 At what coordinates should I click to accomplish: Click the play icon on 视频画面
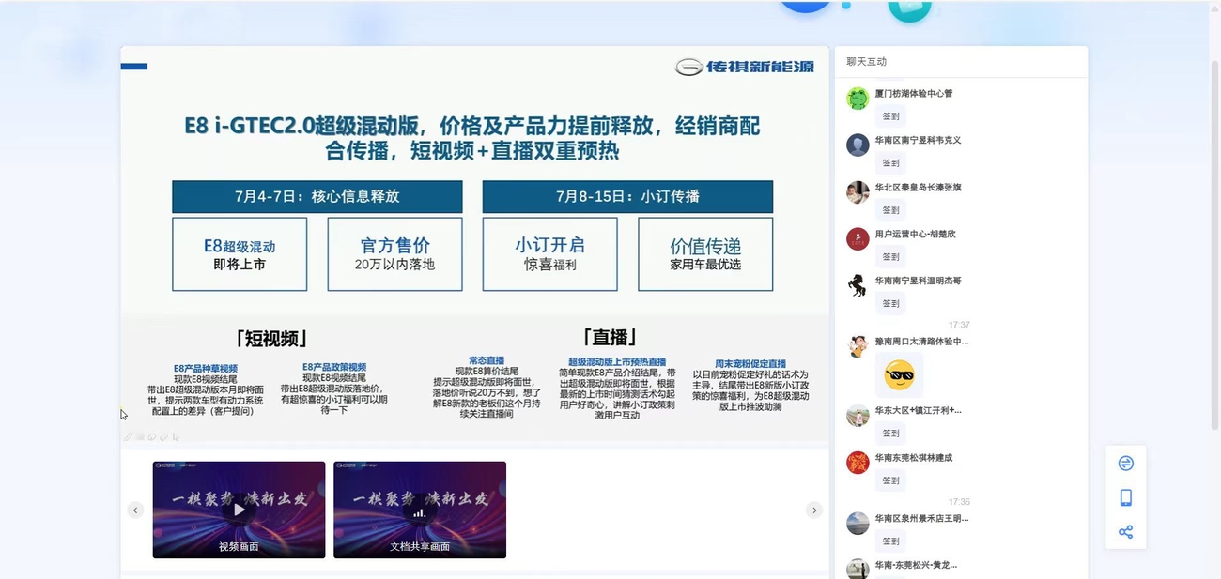coord(240,510)
